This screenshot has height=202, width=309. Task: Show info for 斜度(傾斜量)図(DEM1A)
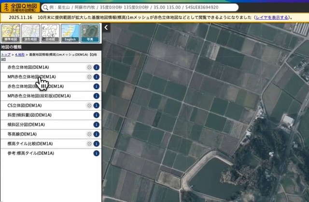coord(96,115)
